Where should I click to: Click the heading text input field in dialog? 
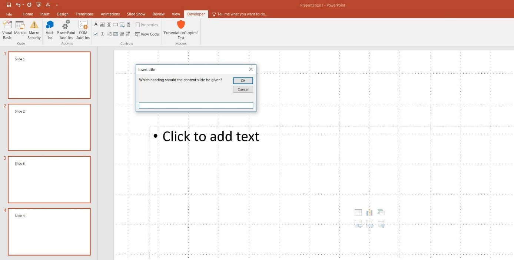pyautogui.click(x=196, y=106)
